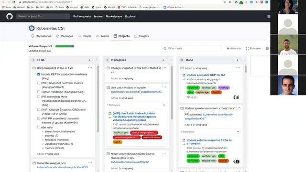Open the header hamburger menu icon
Viewport: 306px width, 172px height.
tap(269, 17)
